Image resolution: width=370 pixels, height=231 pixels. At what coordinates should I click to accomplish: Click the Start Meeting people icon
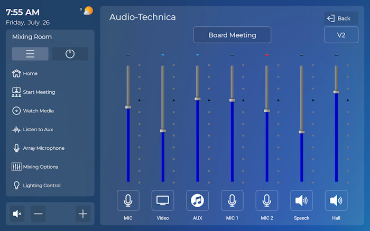(16, 92)
